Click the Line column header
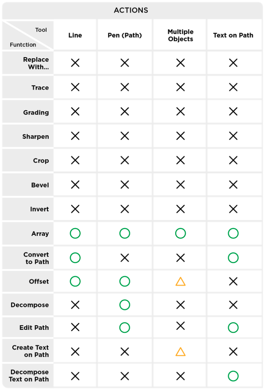265x390 pixels. point(75,35)
